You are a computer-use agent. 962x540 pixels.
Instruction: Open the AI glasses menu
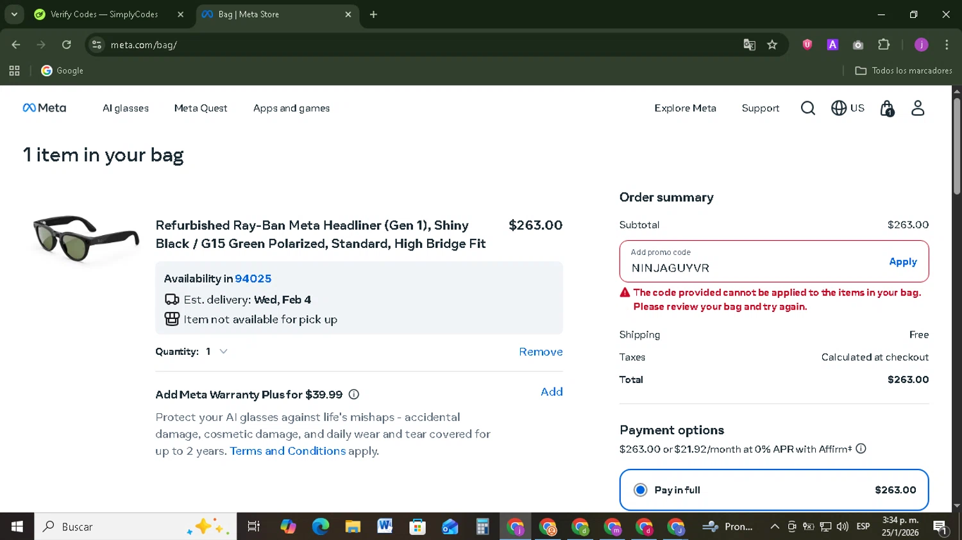(126, 108)
